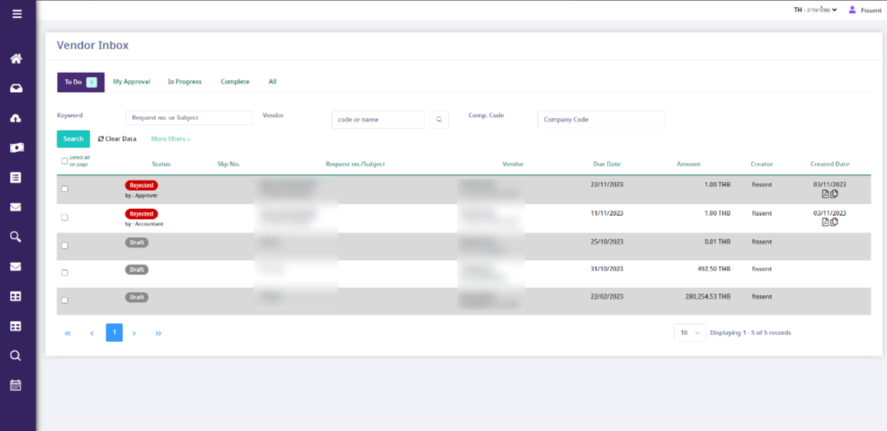Switch to the In Progress tab

point(185,82)
